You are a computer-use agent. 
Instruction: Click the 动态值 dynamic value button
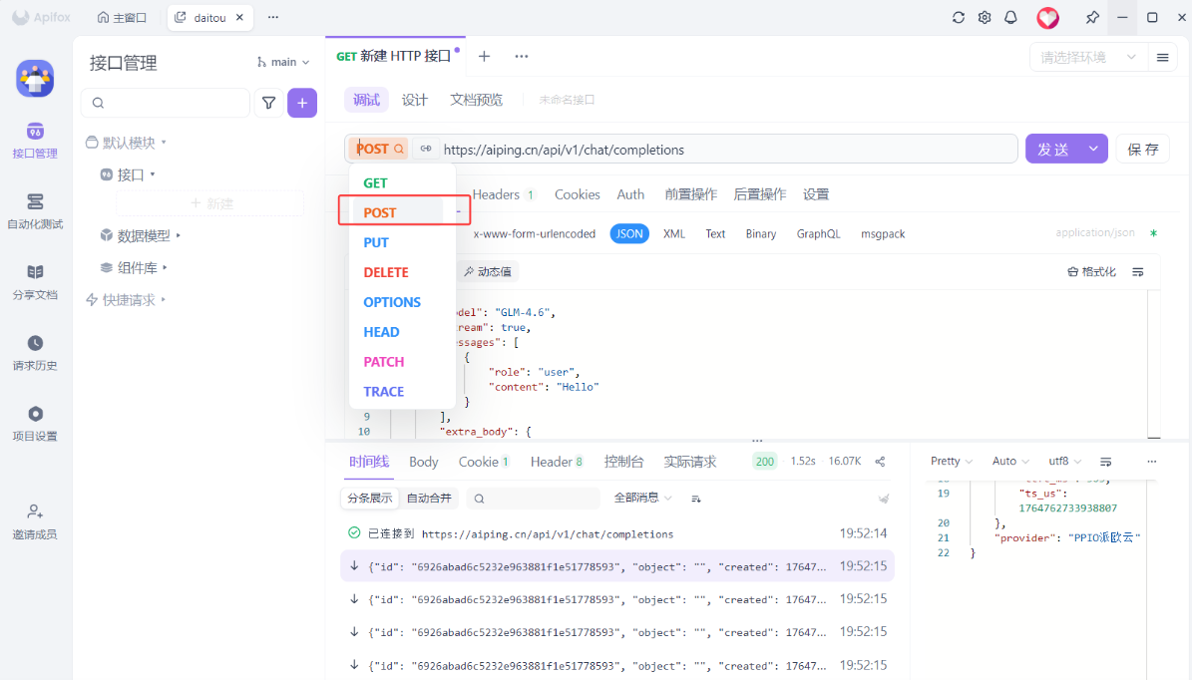pos(488,271)
